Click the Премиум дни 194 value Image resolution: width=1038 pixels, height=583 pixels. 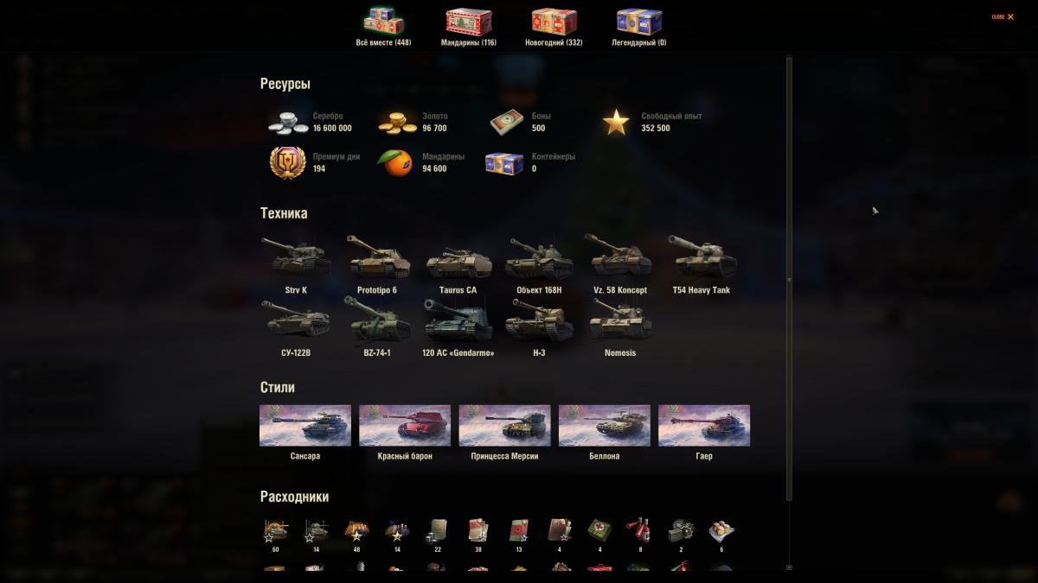point(319,169)
